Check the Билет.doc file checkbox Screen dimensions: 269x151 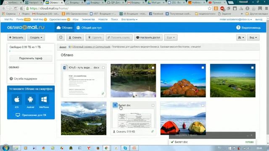[153, 105]
